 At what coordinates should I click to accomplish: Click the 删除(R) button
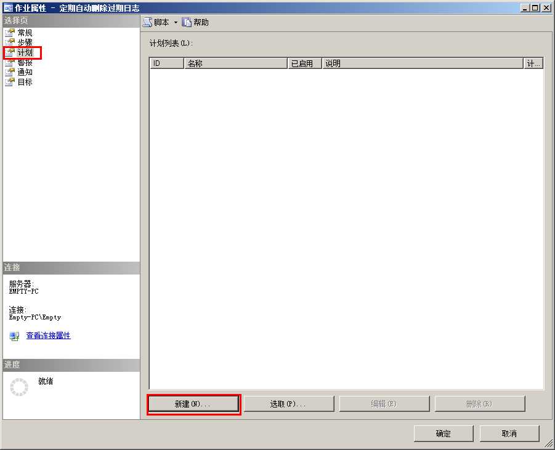point(480,404)
